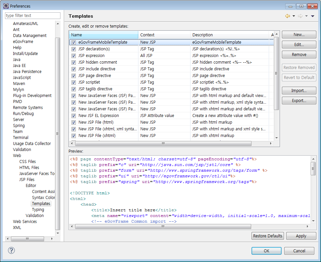Open the Templates view menu triangle
This screenshot has height=262, width=321.
point(313,16)
